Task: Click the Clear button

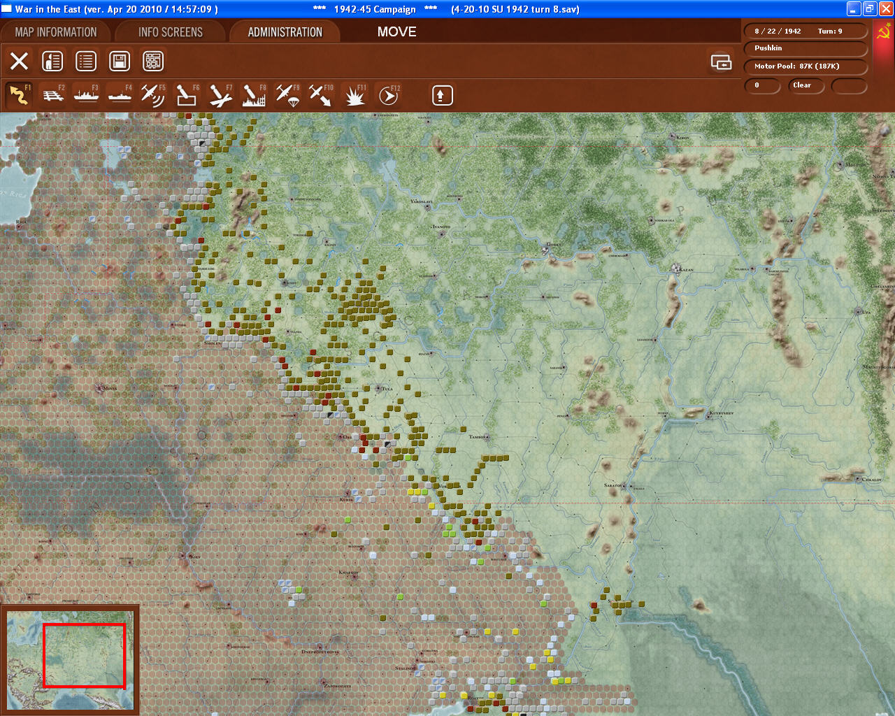Action: click(806, 85)
